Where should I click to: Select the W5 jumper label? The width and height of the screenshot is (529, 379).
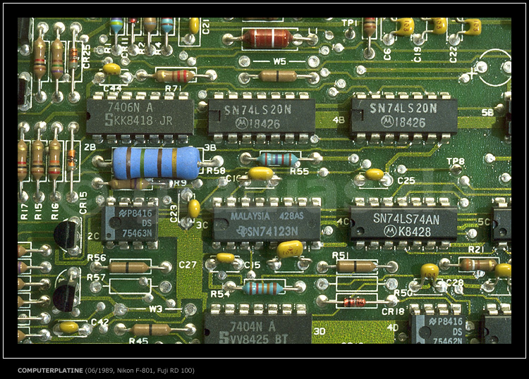pos(280,61)
